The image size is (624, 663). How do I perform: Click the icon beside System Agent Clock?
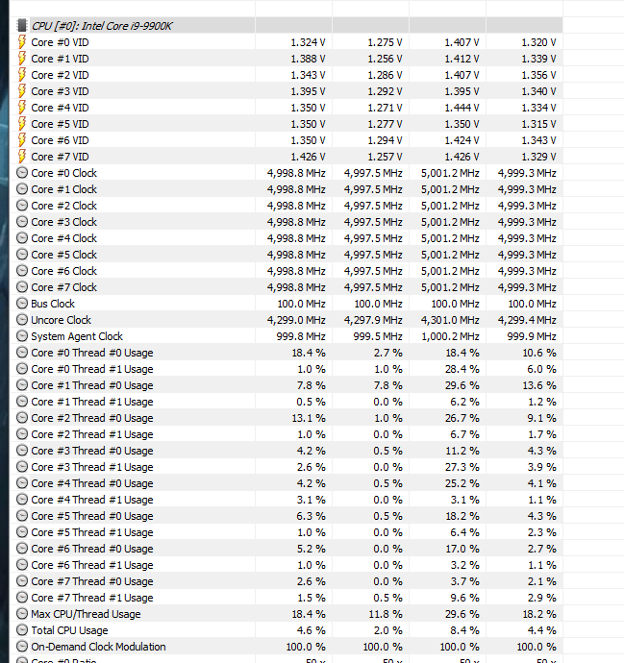22,336
